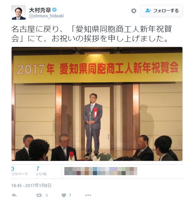Click the blurred row of liker avatars
193x200 pixels.
(101, 171)
